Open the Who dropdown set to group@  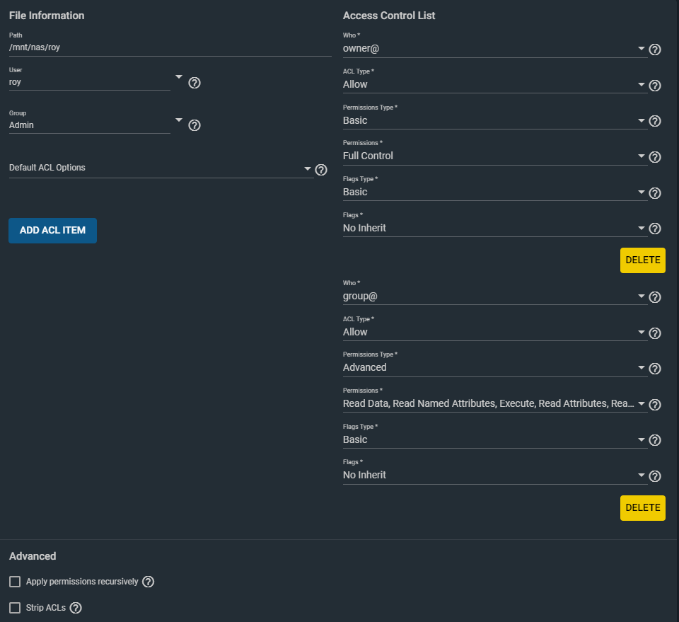494,296
